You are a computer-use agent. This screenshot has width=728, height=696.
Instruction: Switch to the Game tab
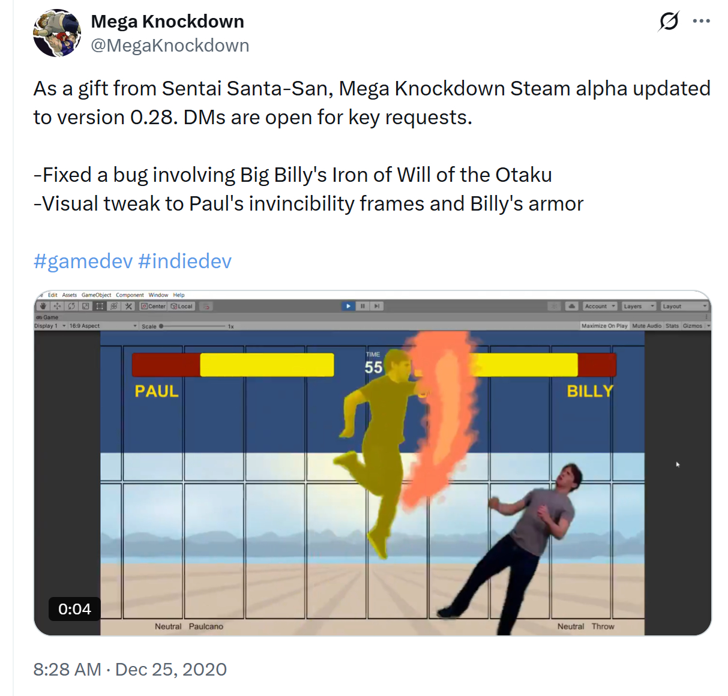pos(48,317)
